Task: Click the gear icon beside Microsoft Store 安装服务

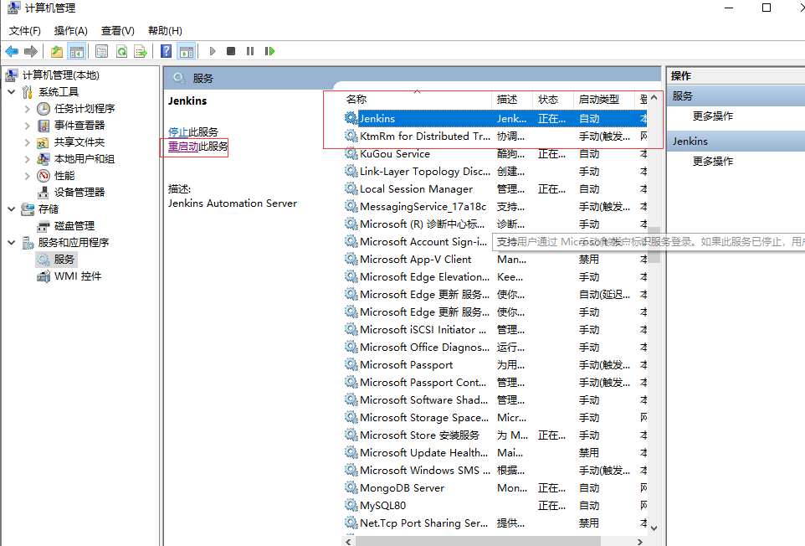Action: (x=351, y=435)
